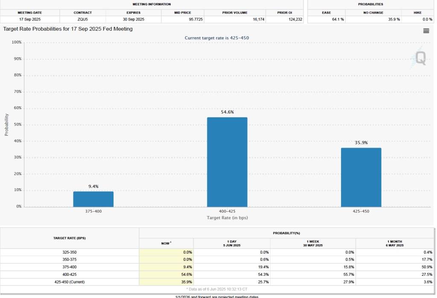Click the 1 WEEK 30 MAY 2025 column header

click(313, 243)
